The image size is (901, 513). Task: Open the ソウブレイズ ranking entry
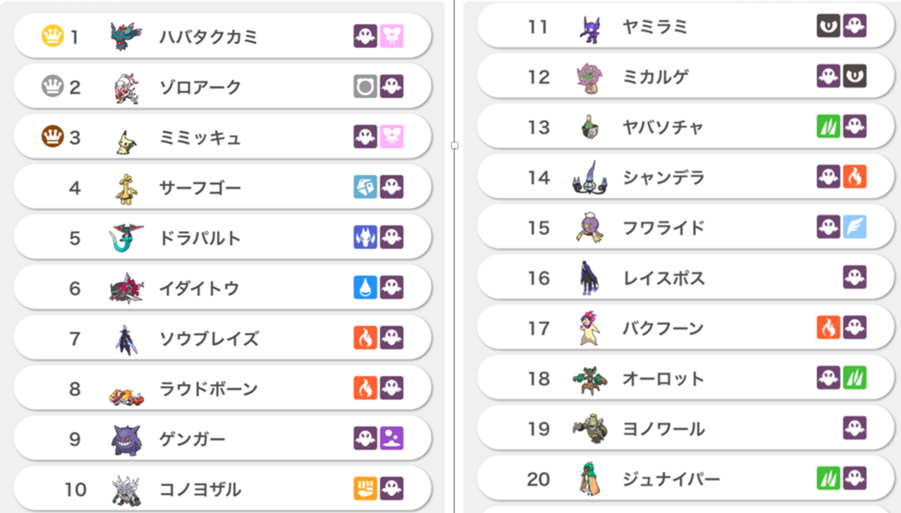click(222, 337)
